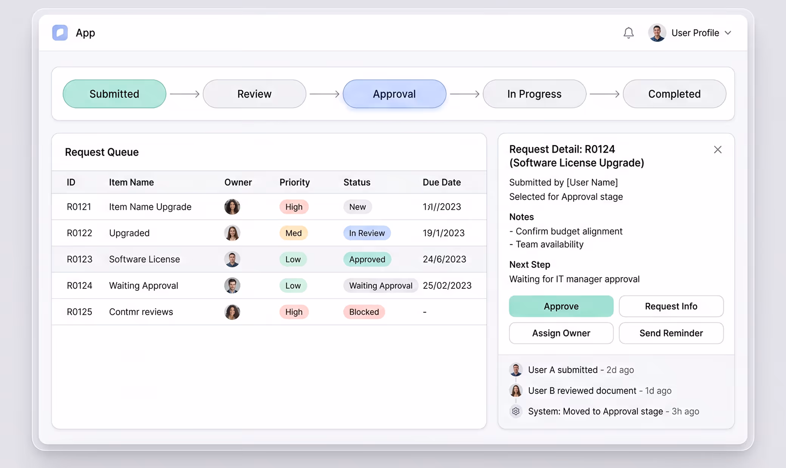Click owner avatar in row R0125
The height and width of the screenshot is (468, 786).
232,312
